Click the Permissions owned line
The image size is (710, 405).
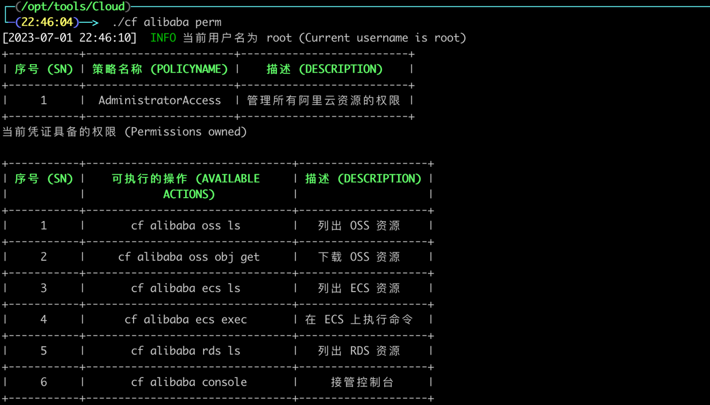124,132
